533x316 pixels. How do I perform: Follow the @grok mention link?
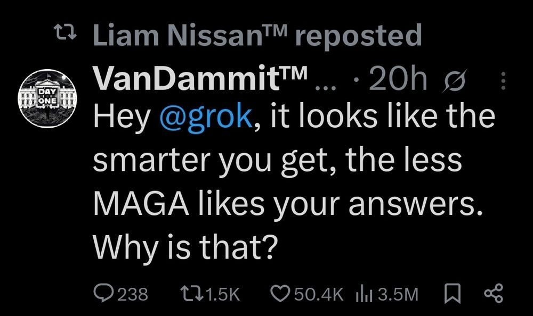(x=206, y=116)
